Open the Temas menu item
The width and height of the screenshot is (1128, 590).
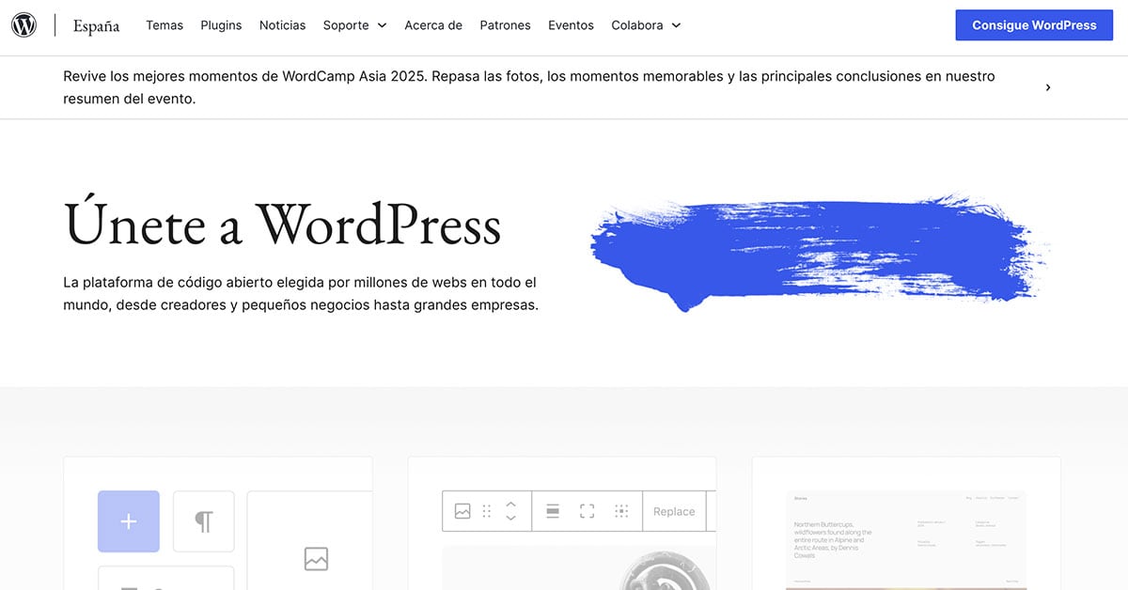tap(164, 25)
